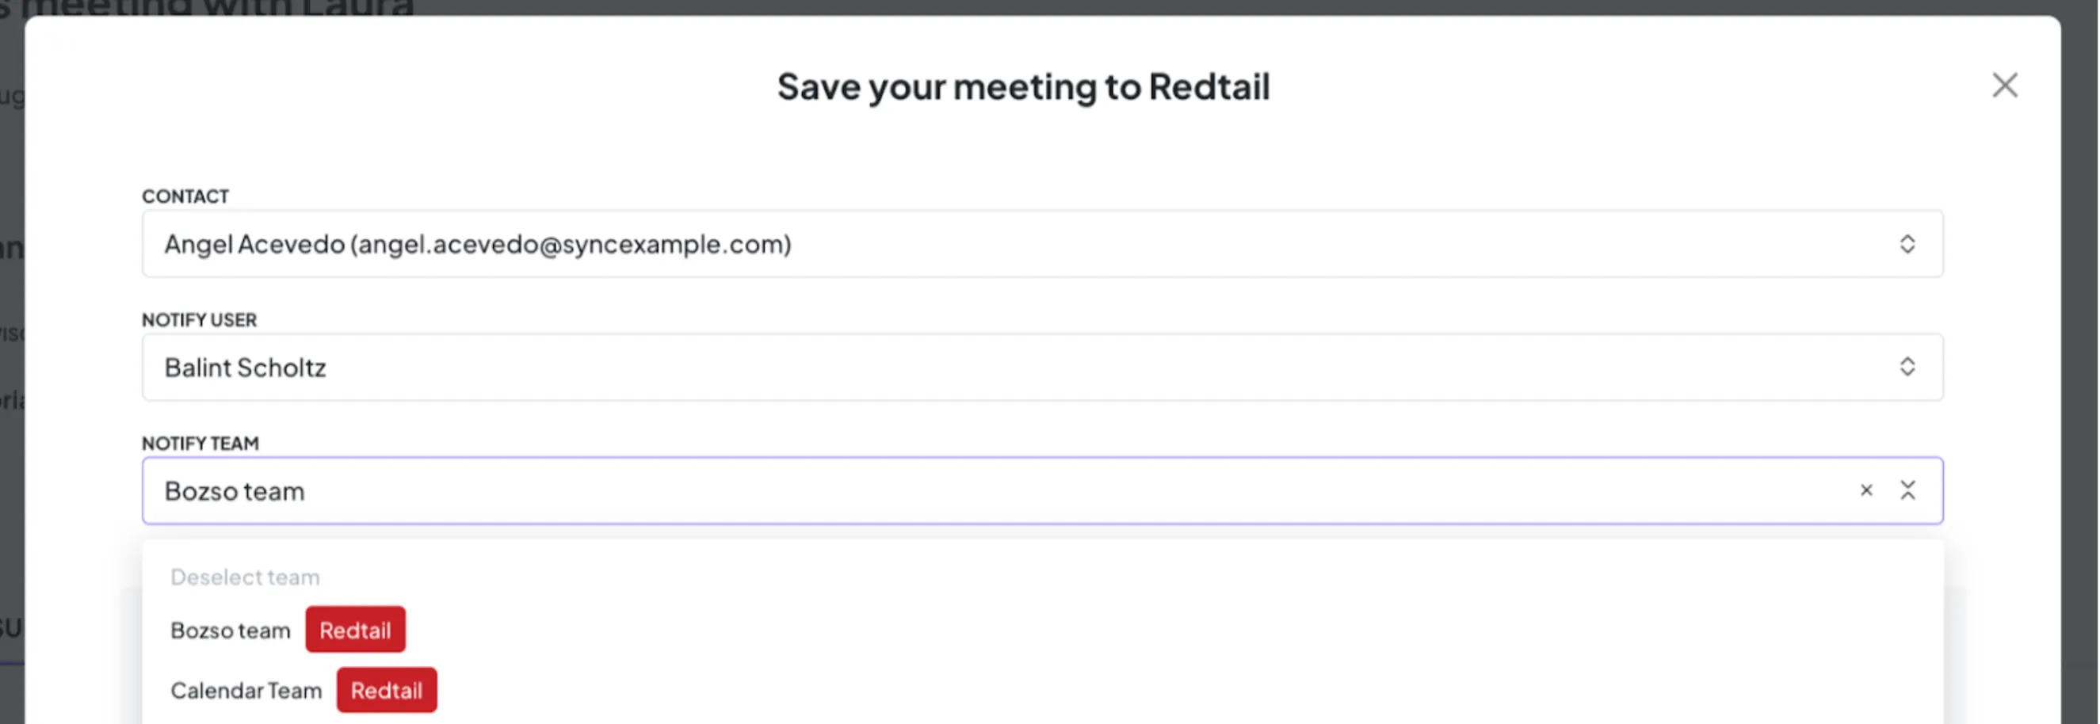Select the Angel Acevedo contact entry
Screen dimensions: 2100x724
[478, 243]
